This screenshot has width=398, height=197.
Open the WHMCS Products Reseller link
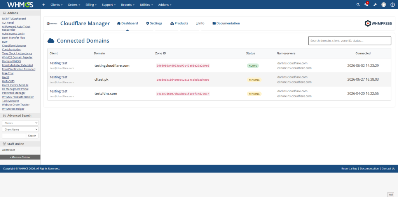point(18,97)
